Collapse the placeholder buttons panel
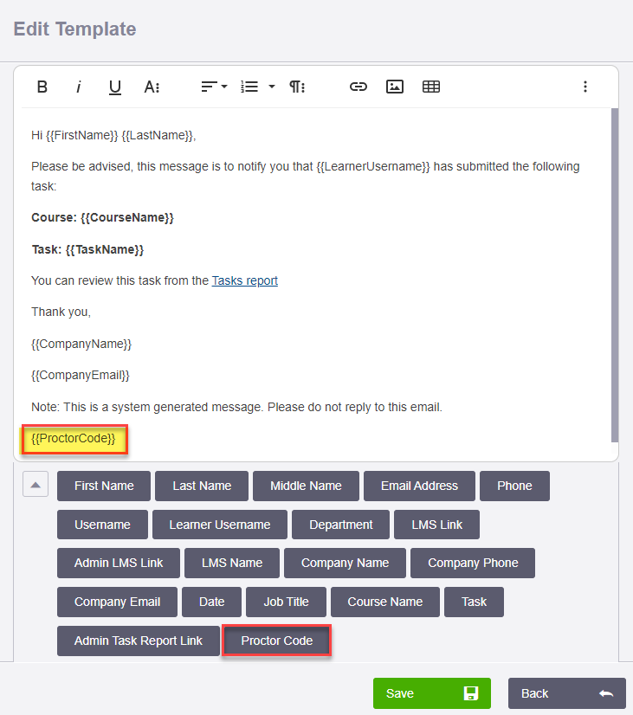This screenshot has height=715, width=633. coord(36,485)
